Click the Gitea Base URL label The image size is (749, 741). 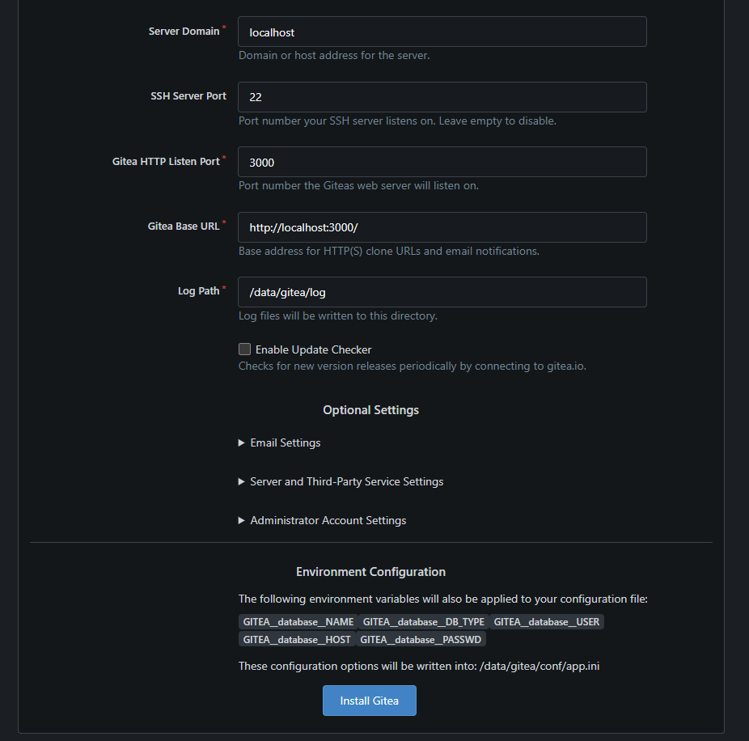(x=184, y=226)
